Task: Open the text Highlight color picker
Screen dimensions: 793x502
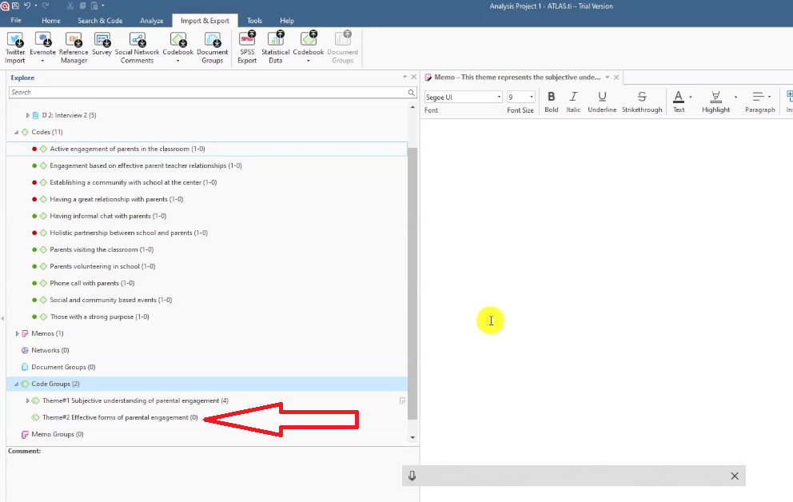Action: pos(735,97)
